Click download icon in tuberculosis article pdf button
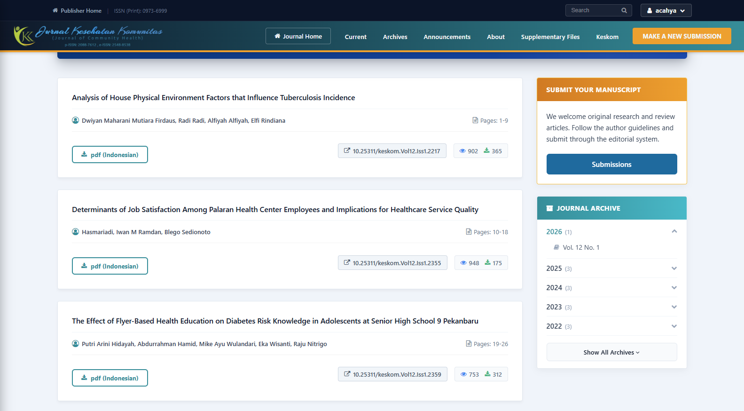 pyautogui.click(x=84, y=154)
